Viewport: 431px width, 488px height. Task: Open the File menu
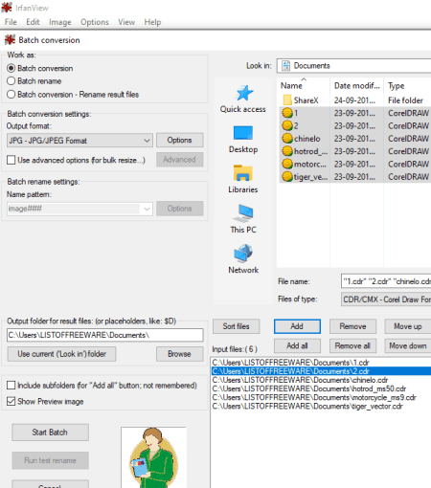click(11, 22)
